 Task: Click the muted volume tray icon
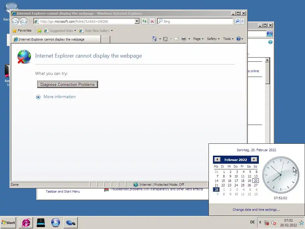point(273,223)
